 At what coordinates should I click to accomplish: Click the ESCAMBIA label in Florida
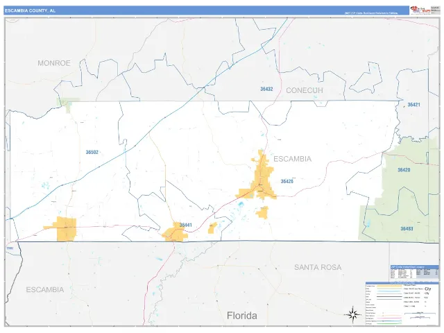pos(44,290)
